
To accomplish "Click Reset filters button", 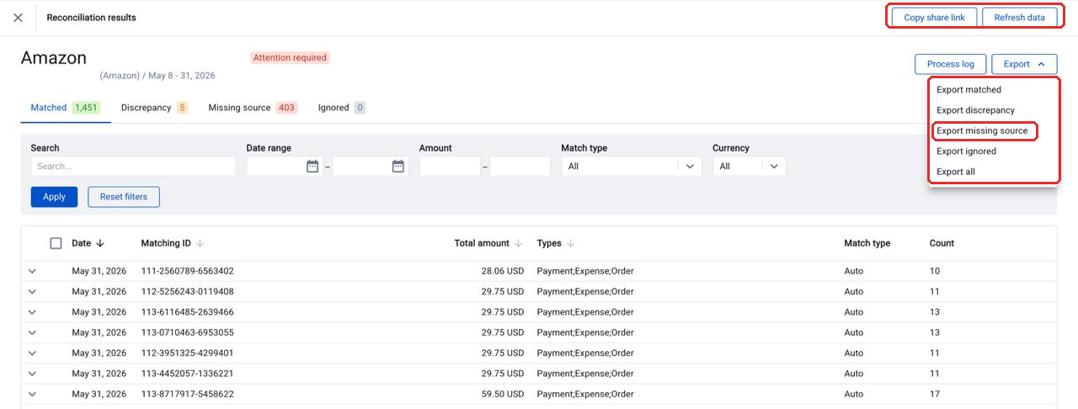I will (124, 197).
